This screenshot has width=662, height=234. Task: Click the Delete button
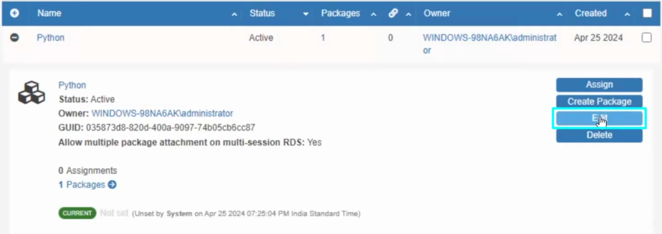(x=599, y=135)
